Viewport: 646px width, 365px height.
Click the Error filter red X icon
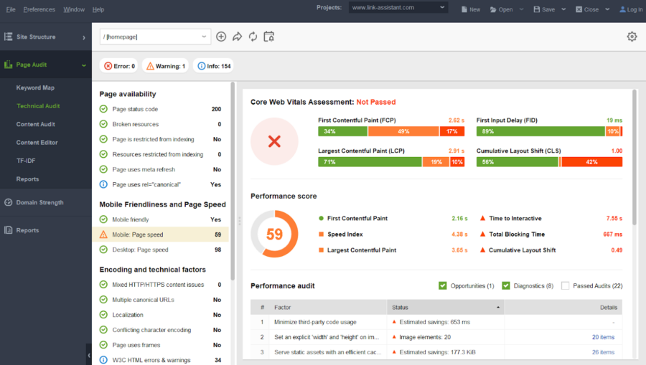click(x=108, y=66)
